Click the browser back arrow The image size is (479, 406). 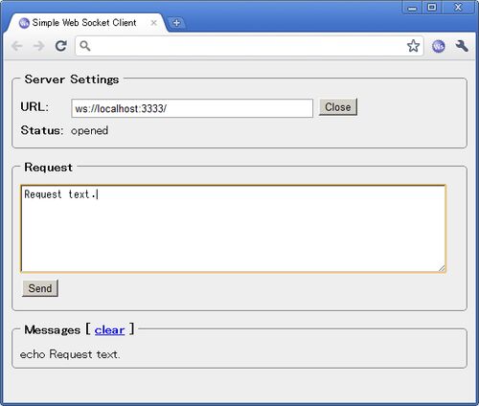tap(17, 46)
